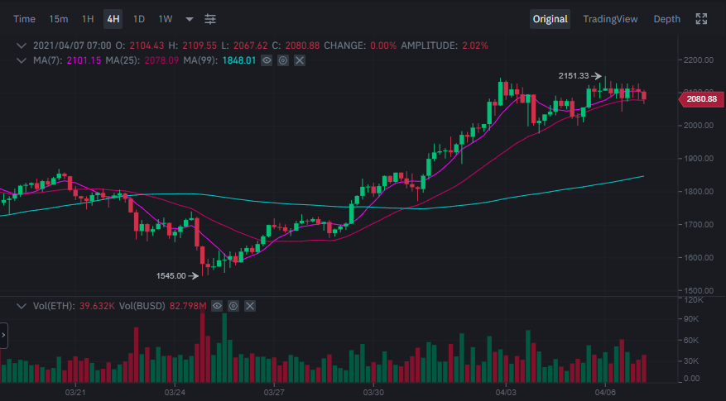Enter fullscreen chart mode
Image resolution: width=726 pixels, height=401 pixels.
[x=701, y=19]
